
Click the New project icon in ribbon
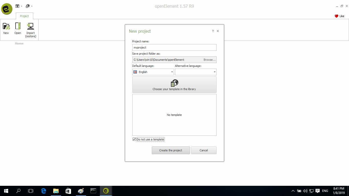pos(6,26)
